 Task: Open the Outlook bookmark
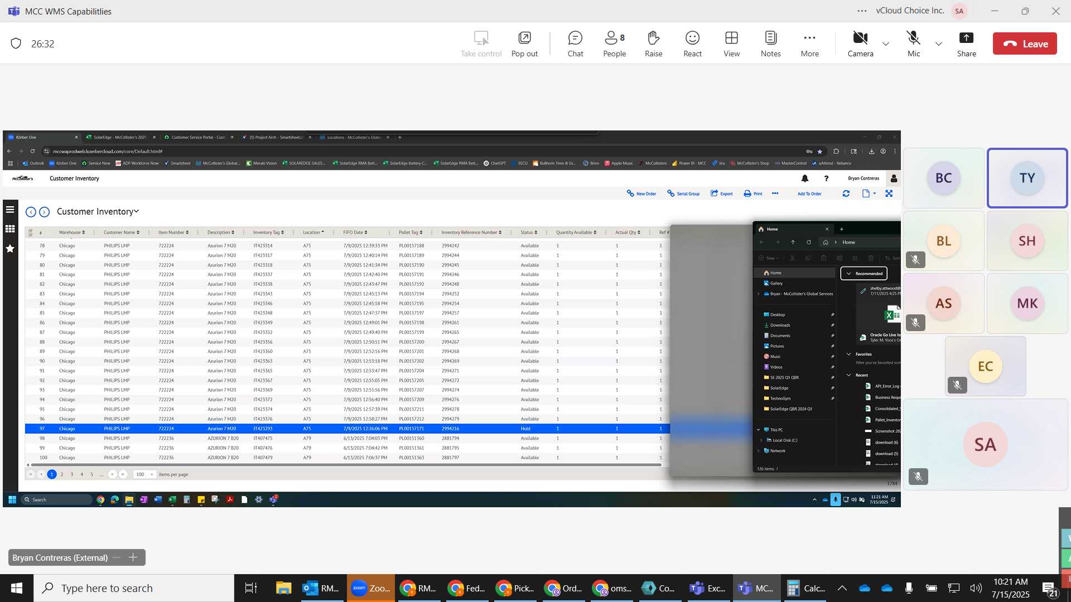tap(33, 163)
